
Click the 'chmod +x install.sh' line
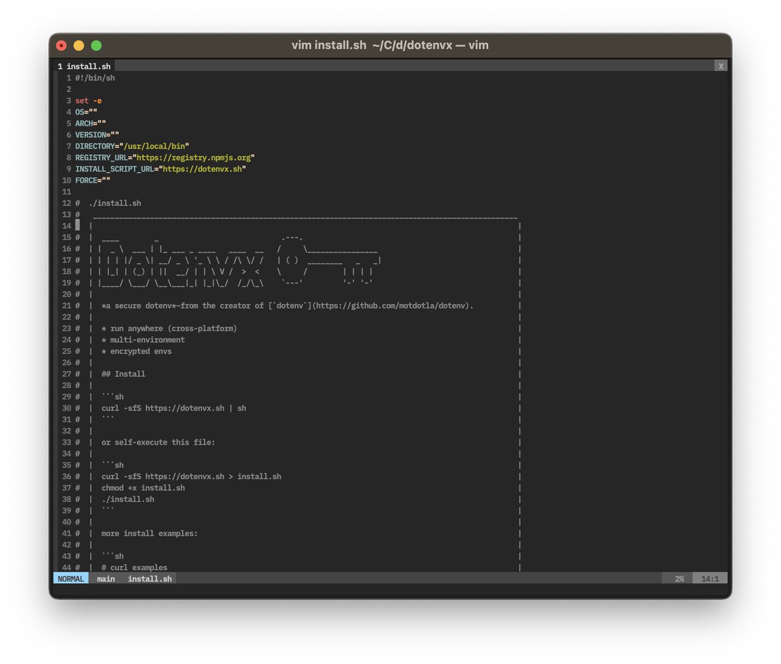pos(143,488)
